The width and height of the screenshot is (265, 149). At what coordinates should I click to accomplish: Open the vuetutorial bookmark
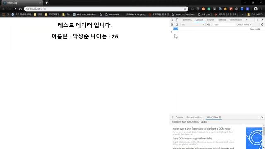(x=112, y=14)
